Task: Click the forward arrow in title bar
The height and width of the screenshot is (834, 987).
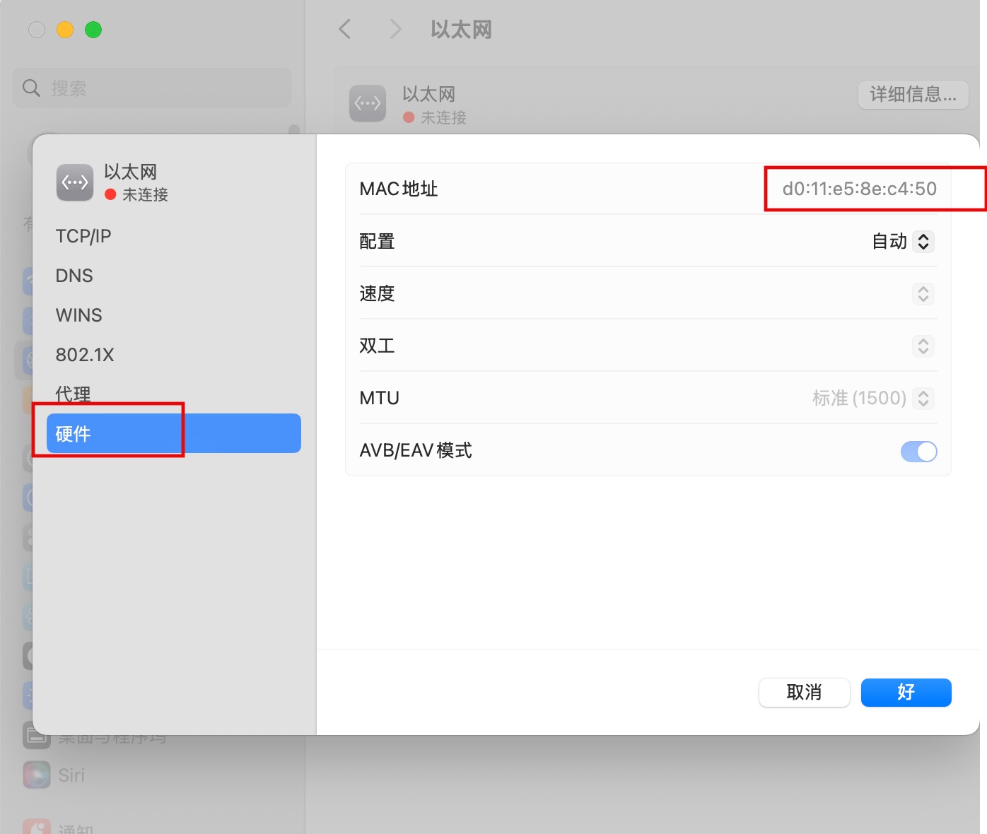Action: coord(395,30)
